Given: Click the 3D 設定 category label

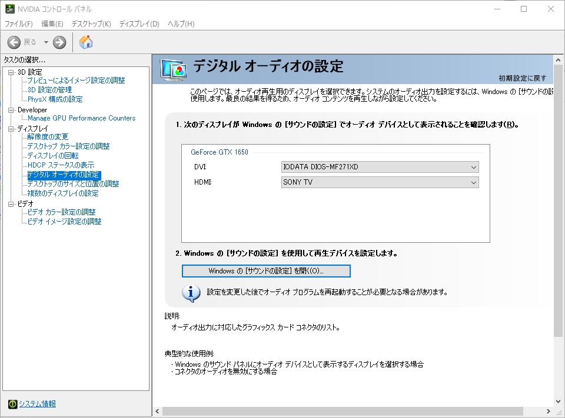Looking at the screenshot, I should click(x=30, y=72).
